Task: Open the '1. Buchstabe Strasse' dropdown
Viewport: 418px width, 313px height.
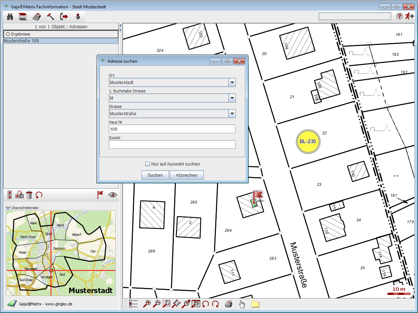Action: pyautogui.click(x=232, y=98)
